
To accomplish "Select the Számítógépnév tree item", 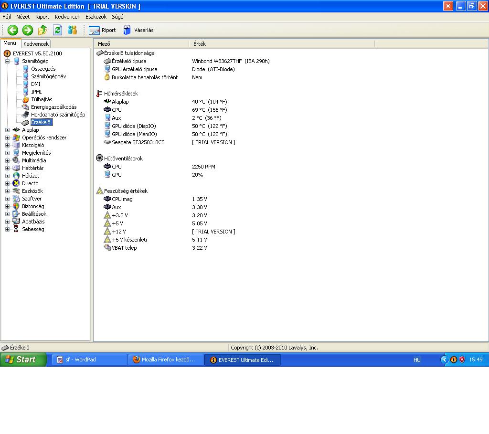I will [48, 76].
